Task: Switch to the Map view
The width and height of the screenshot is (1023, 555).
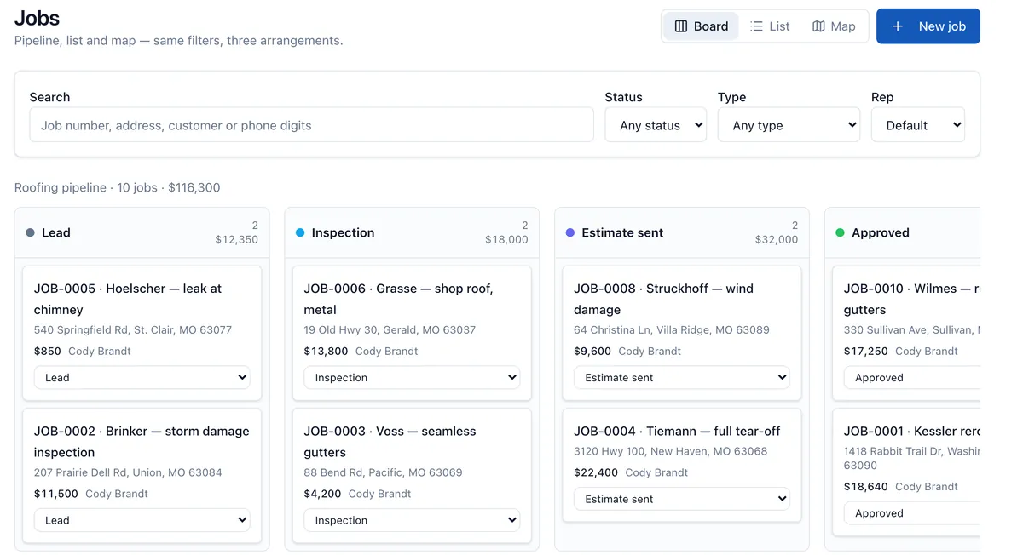Action: 834,26
